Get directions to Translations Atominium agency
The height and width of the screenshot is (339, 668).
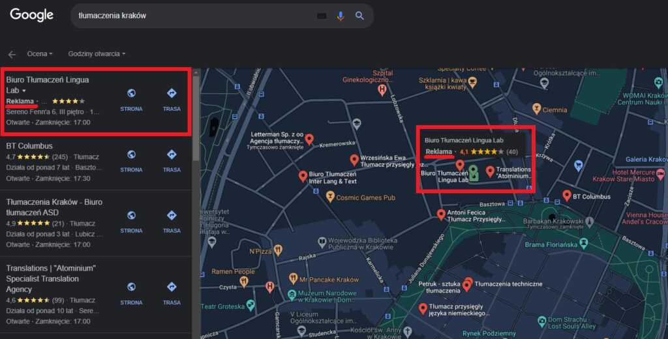(172, 293)
